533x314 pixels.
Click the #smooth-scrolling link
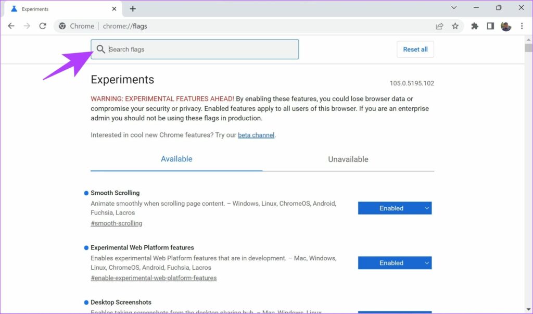(x=116, y=223)
